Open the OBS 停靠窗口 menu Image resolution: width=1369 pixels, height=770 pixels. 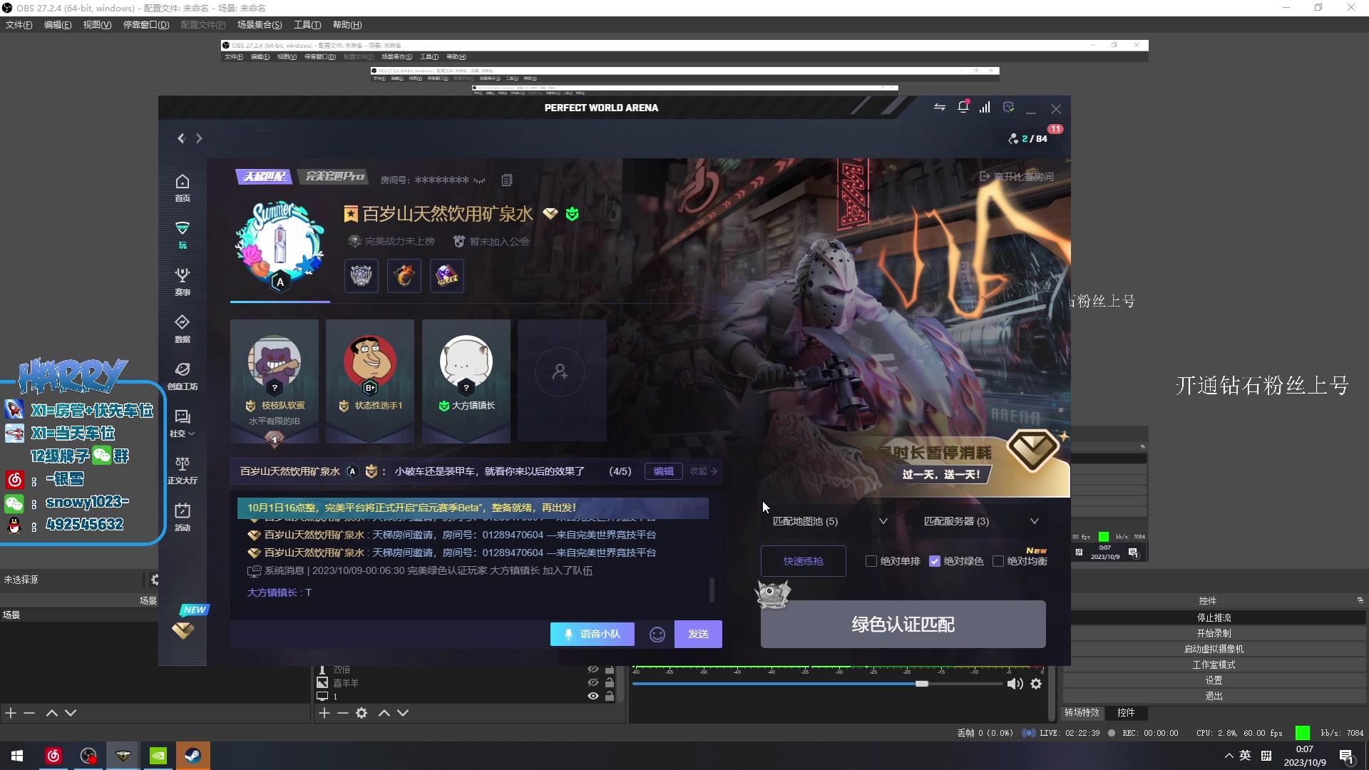click(146, 25)
